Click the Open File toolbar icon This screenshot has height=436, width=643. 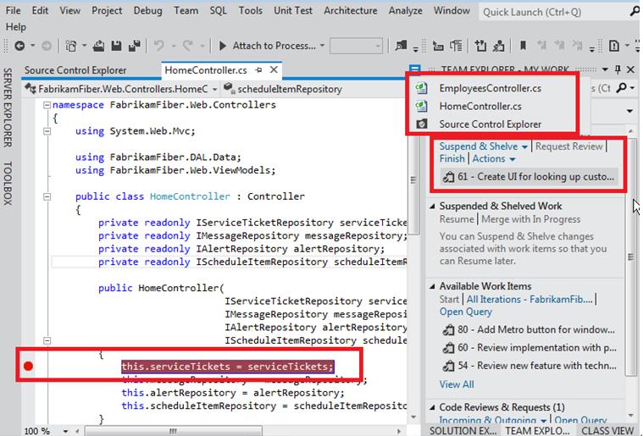[x=98, y=46]
